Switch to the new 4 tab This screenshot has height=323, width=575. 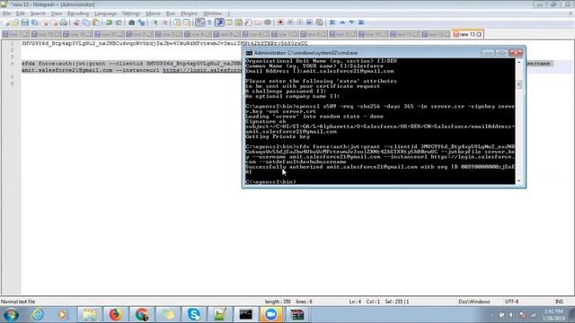(198, 34)
